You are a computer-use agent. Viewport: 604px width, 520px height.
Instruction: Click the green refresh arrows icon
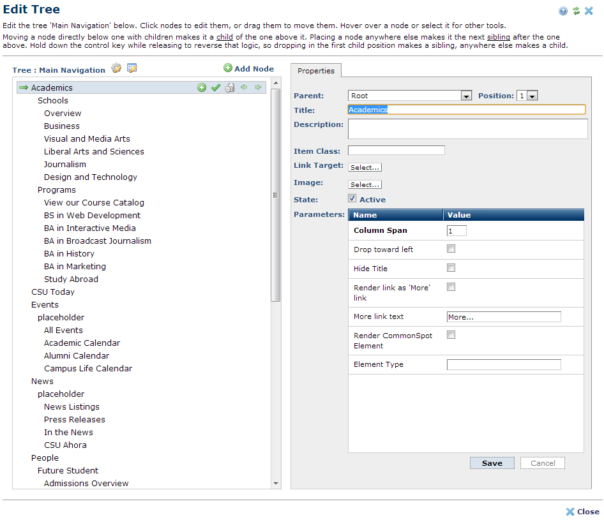pyautogui.click(x=576, y=11)
